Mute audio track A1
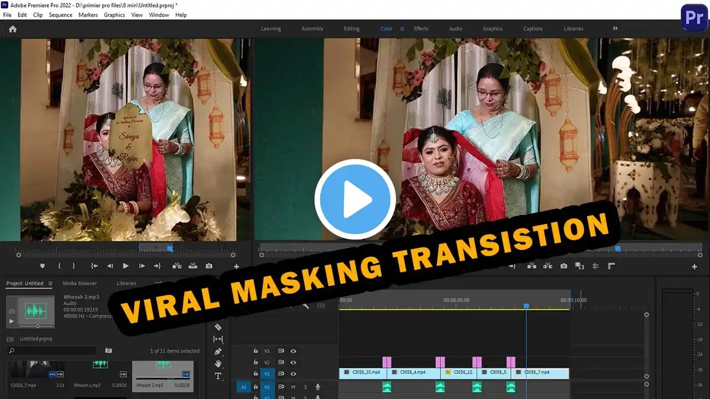Viewport: 710px width, 399px height. click(293, 387)
